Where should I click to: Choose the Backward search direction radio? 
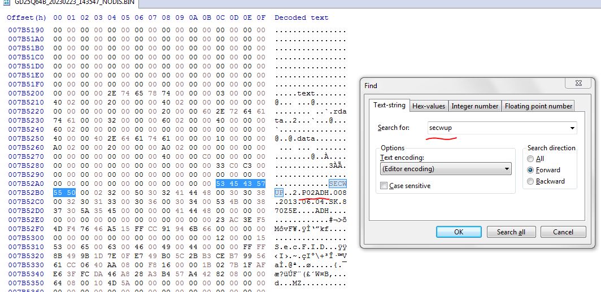click(x=530, y=181)
